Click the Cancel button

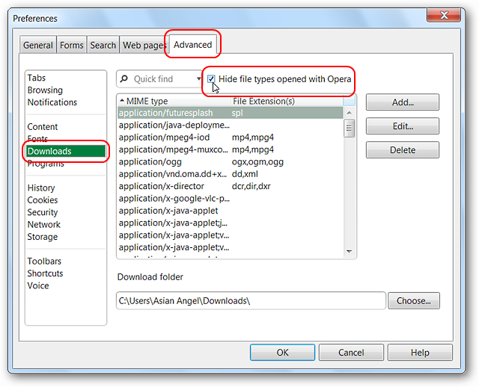[351, 353]
